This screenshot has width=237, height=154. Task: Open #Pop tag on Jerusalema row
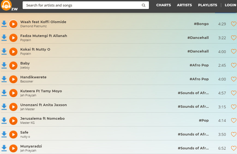click(x=204, y=121)
